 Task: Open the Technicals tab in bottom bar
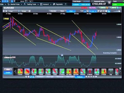(60, 77)
